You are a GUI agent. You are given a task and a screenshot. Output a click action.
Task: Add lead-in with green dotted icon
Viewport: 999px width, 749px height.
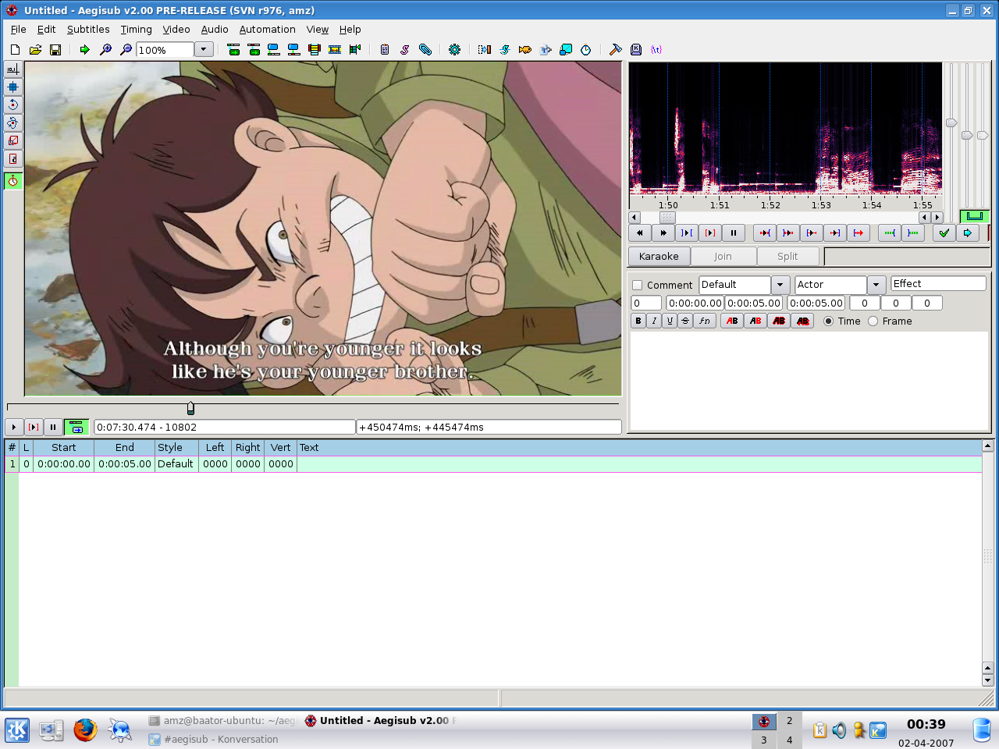point(890,233)
